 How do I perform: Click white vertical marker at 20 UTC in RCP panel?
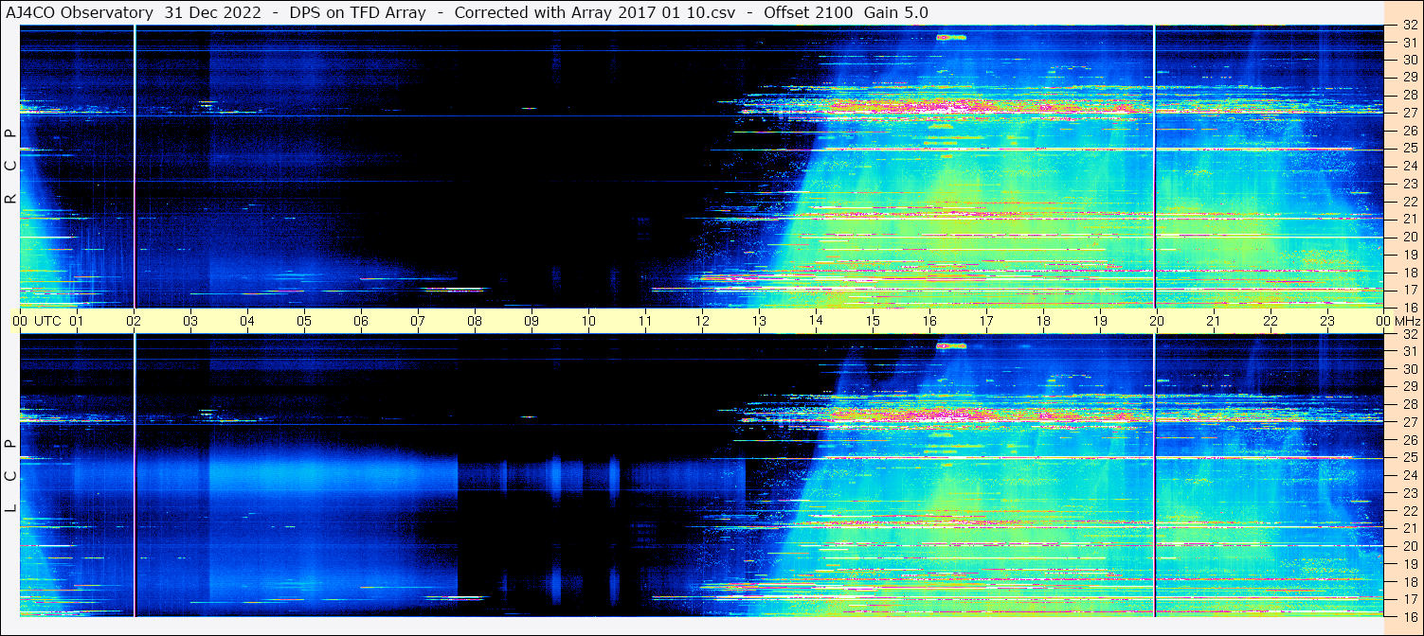1155,166
